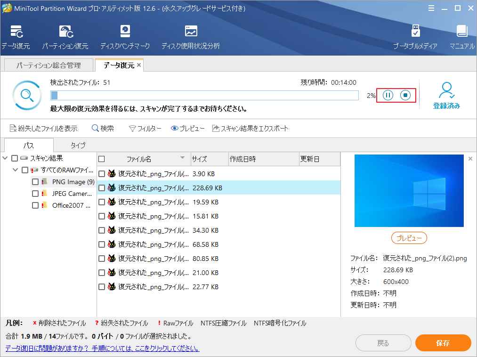Open ディスクベンチマーク tool
477x357 pixels.
(125, 37)
